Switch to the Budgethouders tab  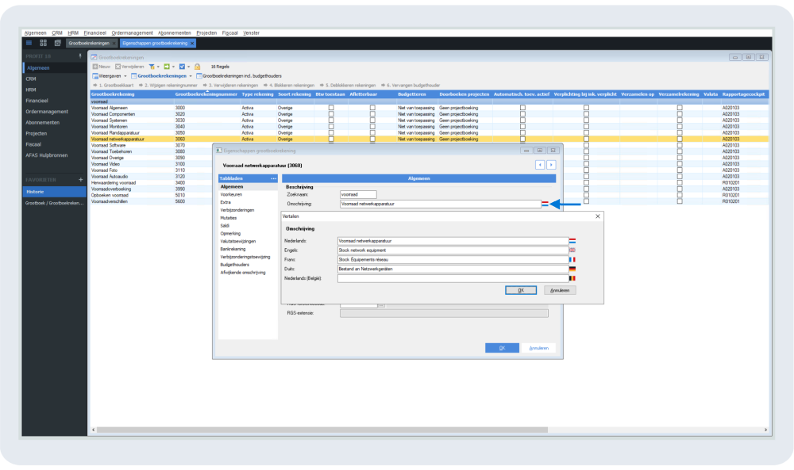tap(234, 265)
